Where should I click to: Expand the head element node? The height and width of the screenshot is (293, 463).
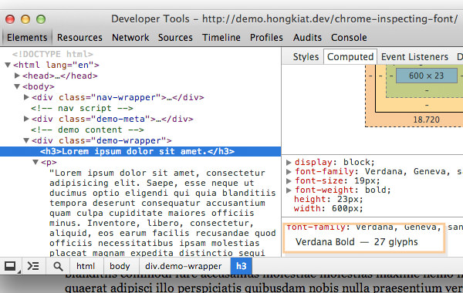[17, 76]
